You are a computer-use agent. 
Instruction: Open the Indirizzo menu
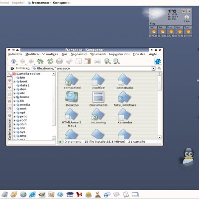click(15, 54)
